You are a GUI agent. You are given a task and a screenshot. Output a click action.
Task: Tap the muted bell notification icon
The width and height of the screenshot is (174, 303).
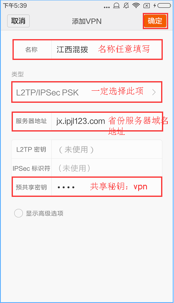[x=126, y=5]
